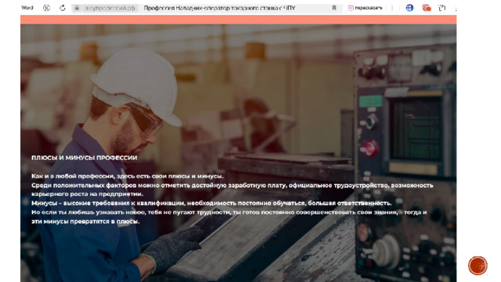Image resolution: width=501 pixels, height=282 pixels.
Task: Click the orange round button at bottom right
Action: click(x=478, y=266)
